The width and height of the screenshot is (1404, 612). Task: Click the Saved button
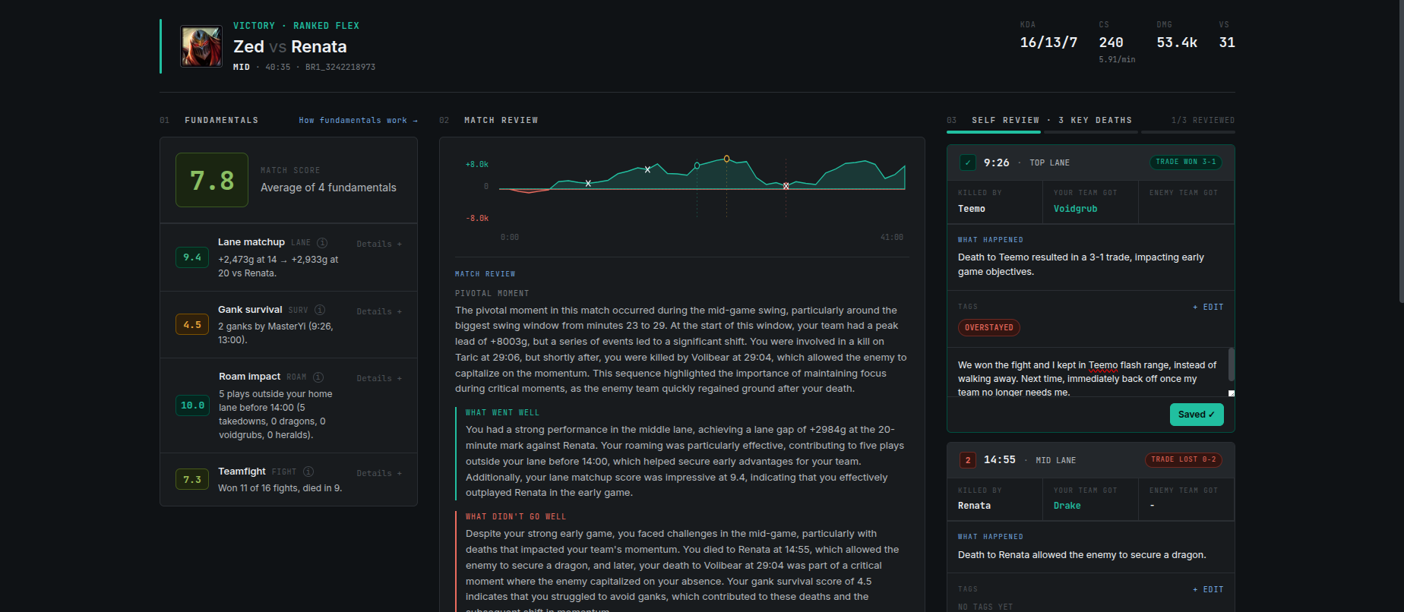point(1197,415)
